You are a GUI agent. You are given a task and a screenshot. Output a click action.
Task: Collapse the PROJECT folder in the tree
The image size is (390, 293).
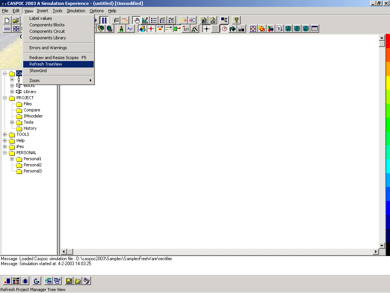pyautogui.click(x=5, y=98)
